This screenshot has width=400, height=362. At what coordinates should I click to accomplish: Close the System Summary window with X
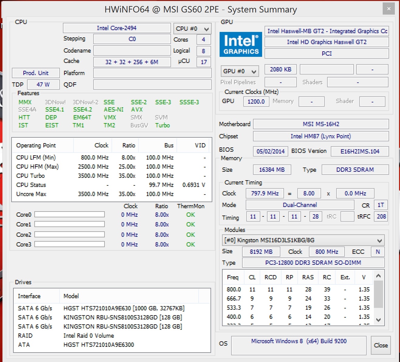[388, 9]
